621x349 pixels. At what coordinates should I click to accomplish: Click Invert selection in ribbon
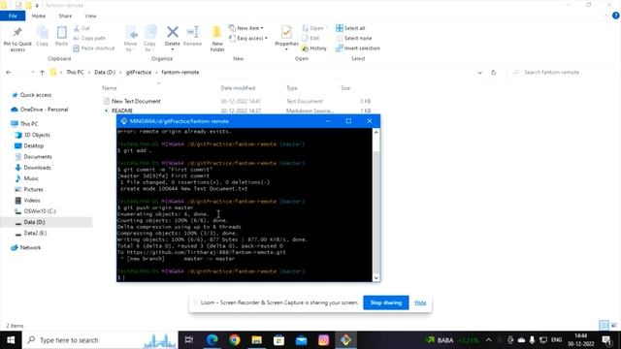tap(358, 48)
